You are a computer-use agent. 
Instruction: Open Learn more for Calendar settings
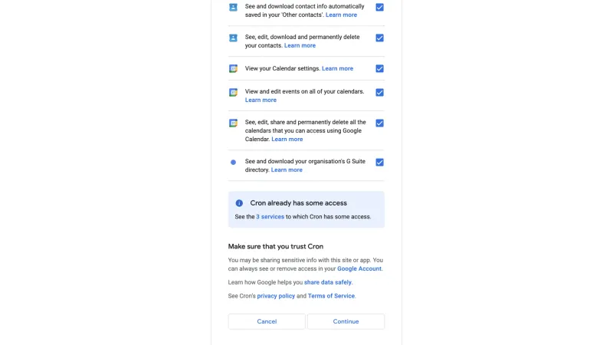point(337,68)
